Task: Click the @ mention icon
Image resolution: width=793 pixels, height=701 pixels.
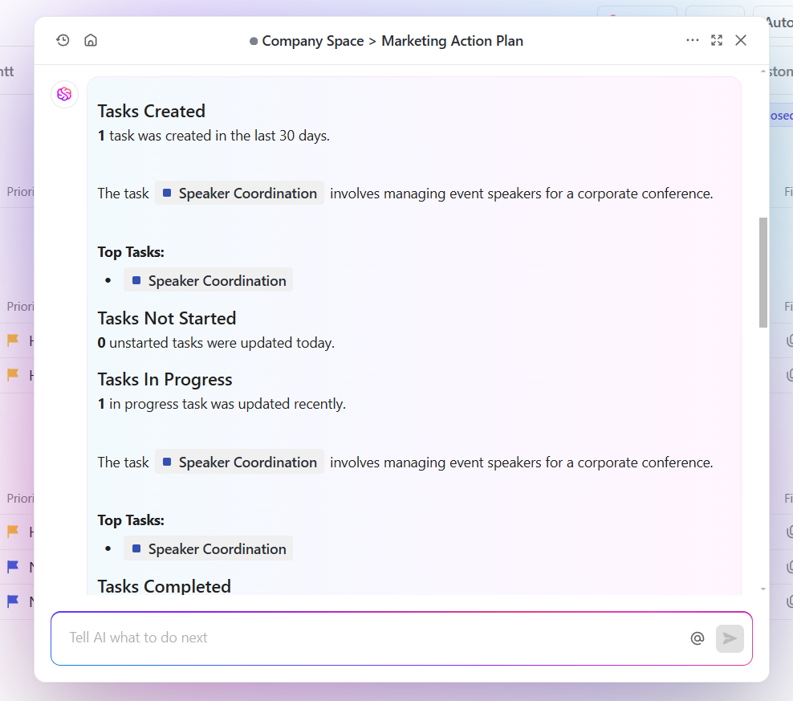Action: tap(697, 638)
